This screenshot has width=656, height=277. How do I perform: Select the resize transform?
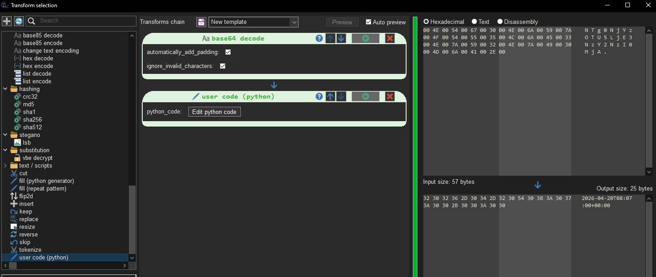pyautogui.click(x=27, y=227)
